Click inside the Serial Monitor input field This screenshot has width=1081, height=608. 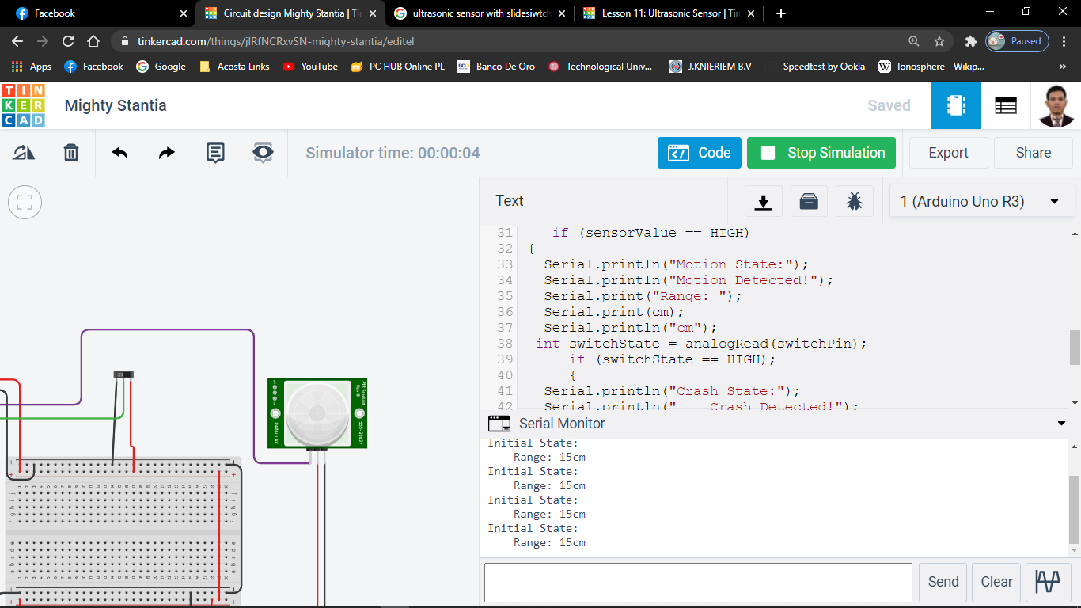[696, 582]
